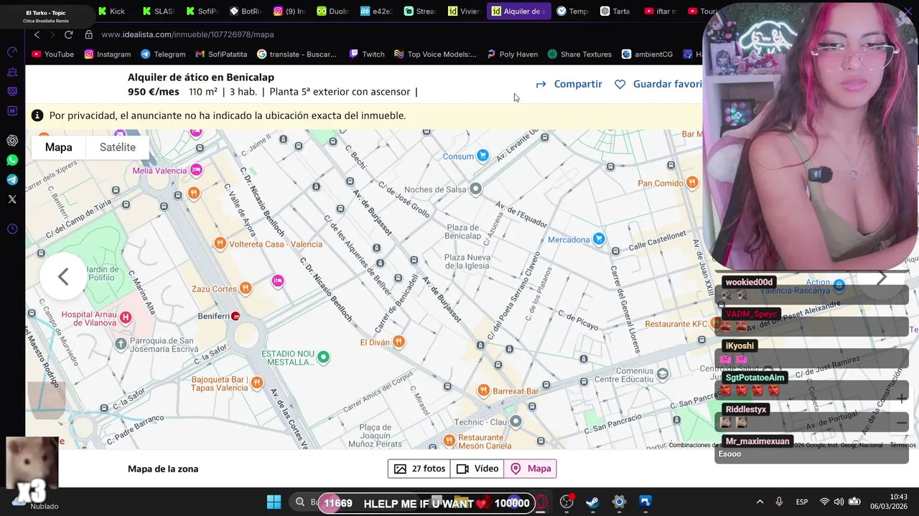Screen dimensions: 919x516
Task: Click the Estadio Nou Mestalla marker
Action: pyautogui.click(x=324, y=356)
